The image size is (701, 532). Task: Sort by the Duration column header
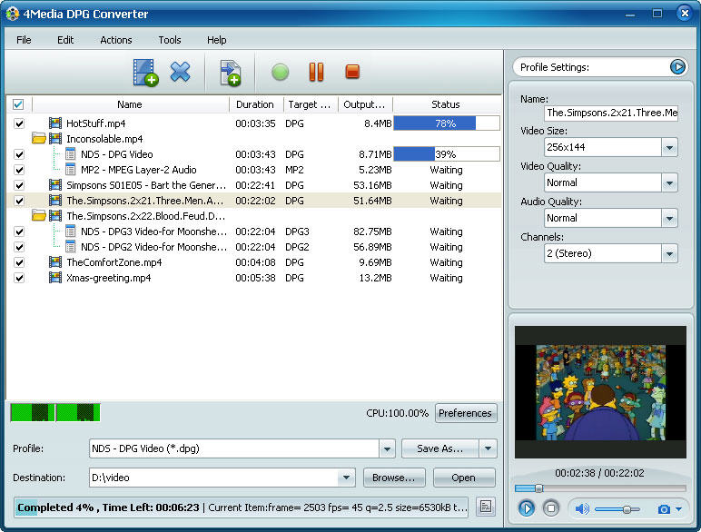tap(256, 104)
